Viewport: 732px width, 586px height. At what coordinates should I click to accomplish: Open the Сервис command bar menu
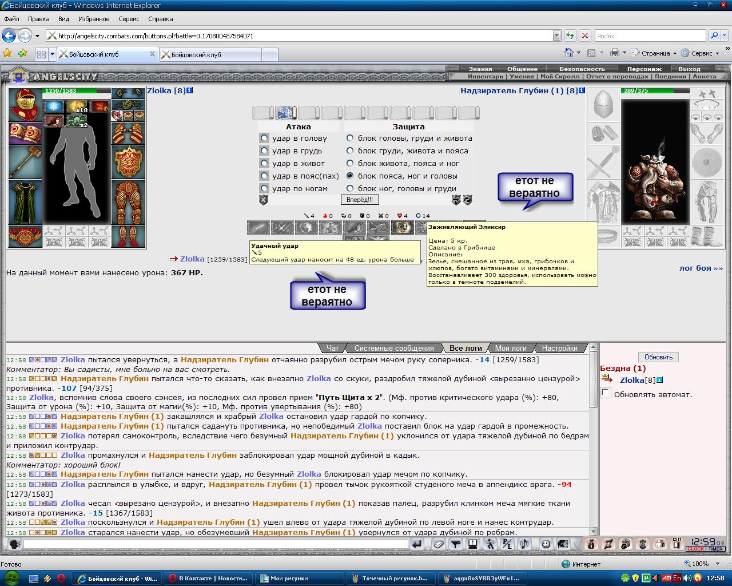(x=701, y=53)
